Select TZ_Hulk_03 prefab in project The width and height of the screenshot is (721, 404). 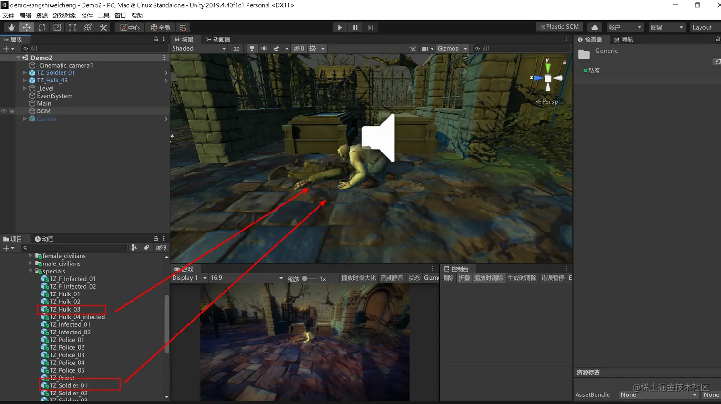pyautogui.click(x=65, y=309)
